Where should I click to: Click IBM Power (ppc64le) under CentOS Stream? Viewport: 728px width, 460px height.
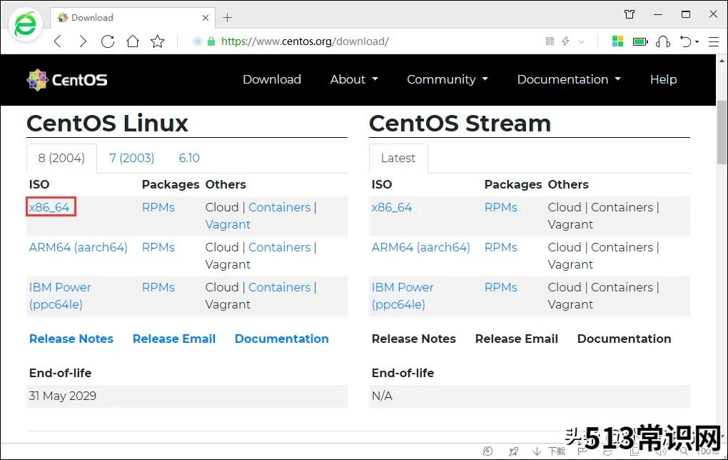click(403, 296)
